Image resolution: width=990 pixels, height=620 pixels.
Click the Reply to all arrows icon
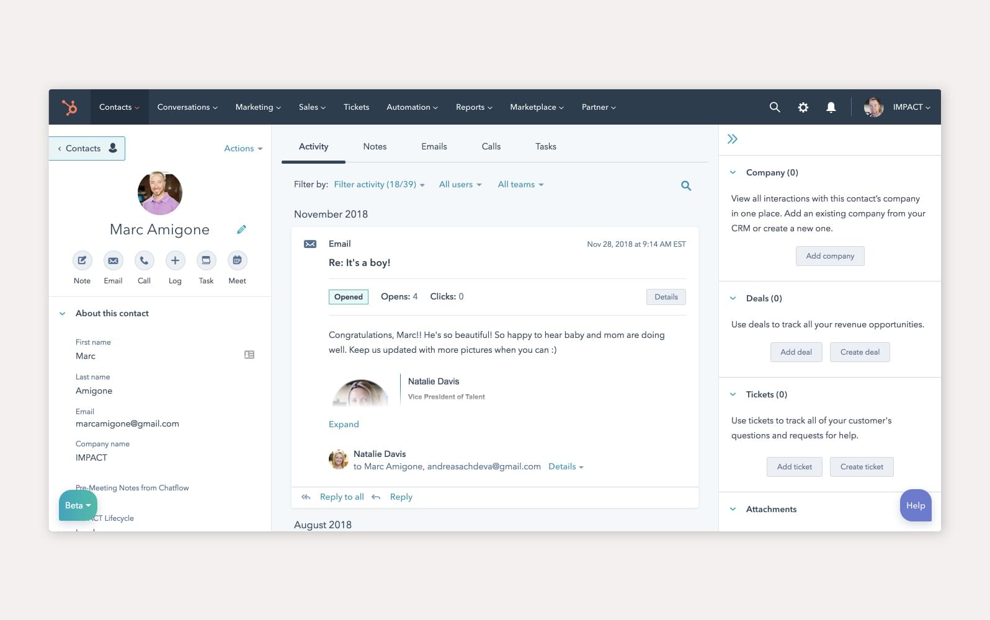pyautogui.click(x=306, y=497)
